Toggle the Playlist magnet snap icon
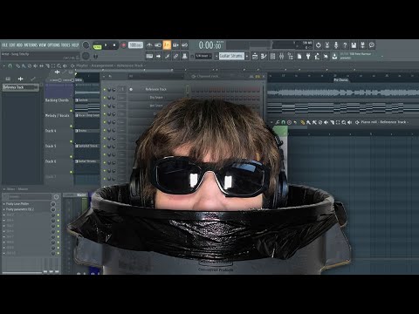Viewport: 419px width, 314px height. click(x=10, y=66)
